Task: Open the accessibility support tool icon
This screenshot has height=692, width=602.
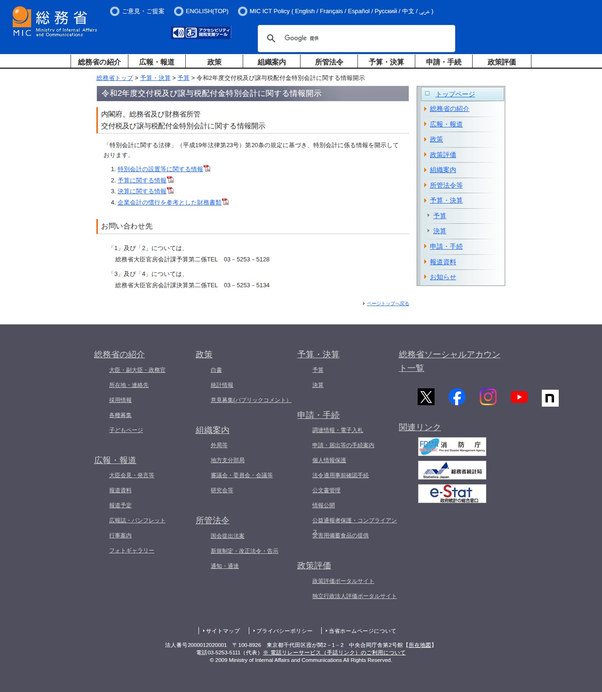Action: 202,32
